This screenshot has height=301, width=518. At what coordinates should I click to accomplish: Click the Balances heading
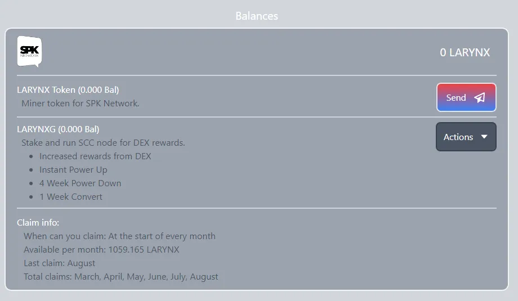click(257, 16)
